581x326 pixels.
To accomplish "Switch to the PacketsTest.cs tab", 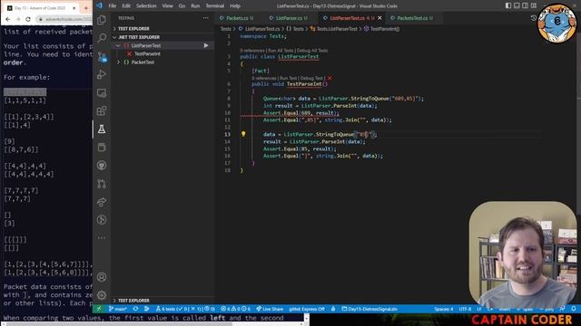I will pyautogui.click(x=411, y=18).
